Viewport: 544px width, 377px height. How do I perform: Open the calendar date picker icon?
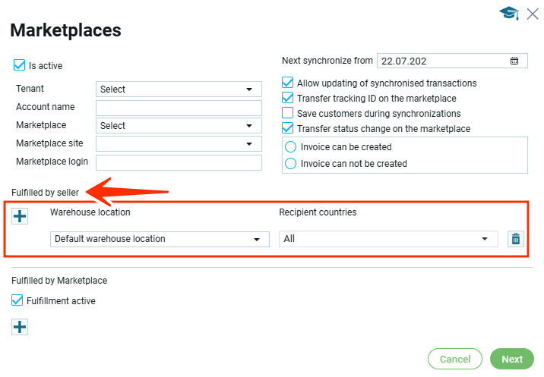pos(514,61)
